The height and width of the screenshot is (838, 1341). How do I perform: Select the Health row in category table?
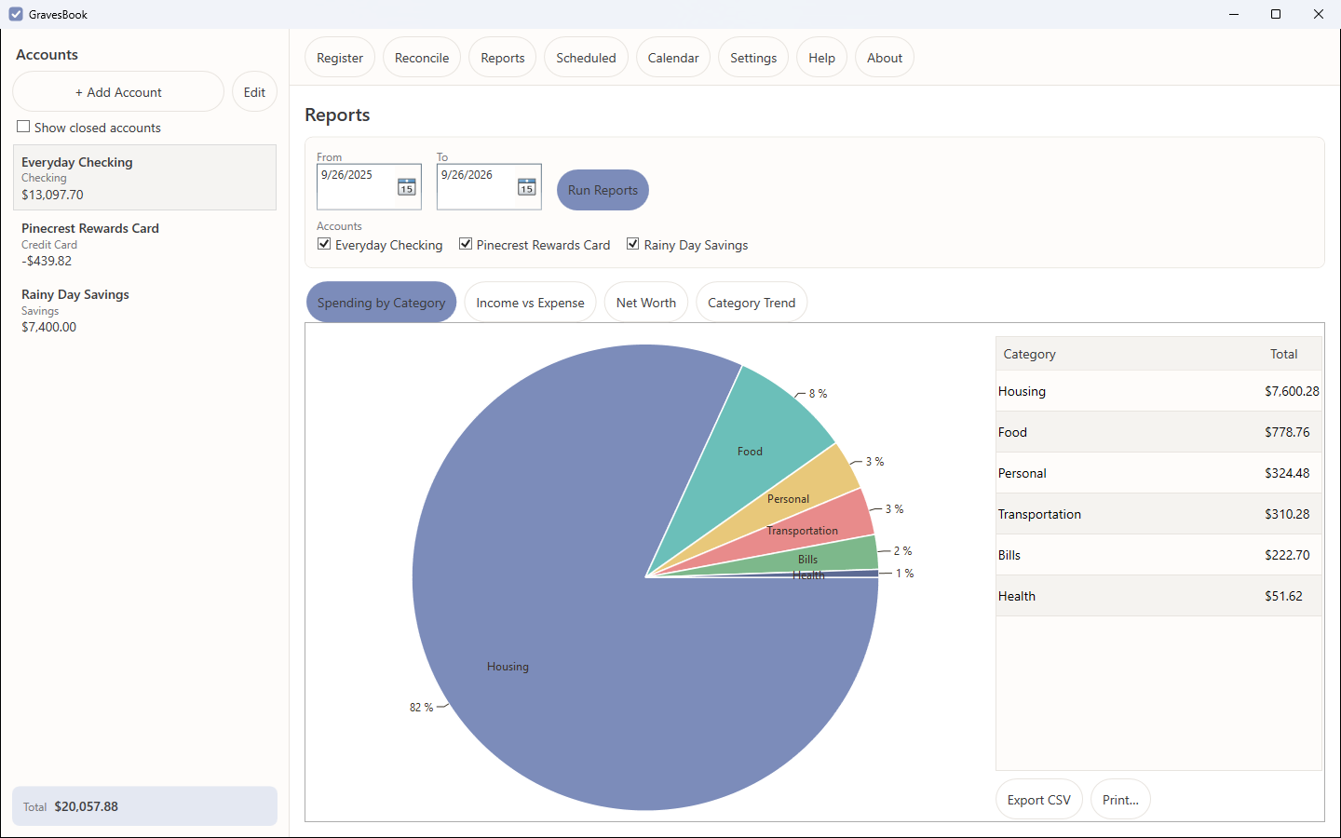[1158, 596]
